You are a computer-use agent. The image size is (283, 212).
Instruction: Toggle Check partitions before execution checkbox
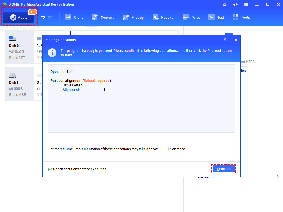point(50,169)
